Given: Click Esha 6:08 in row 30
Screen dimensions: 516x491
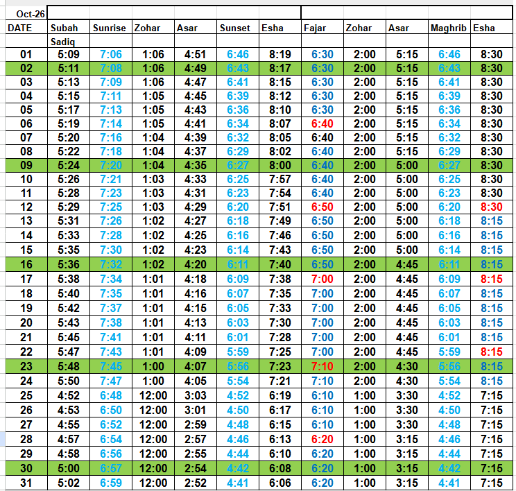Looking at the screenshot, I should (x=280, y=468).
